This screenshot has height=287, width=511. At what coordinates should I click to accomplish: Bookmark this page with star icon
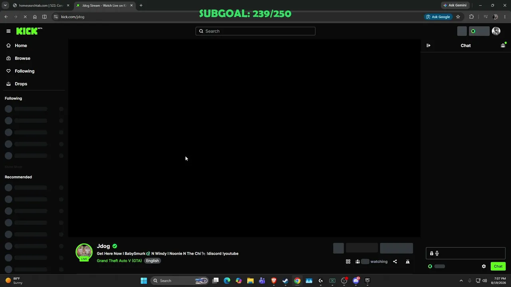tap(458, 17)
